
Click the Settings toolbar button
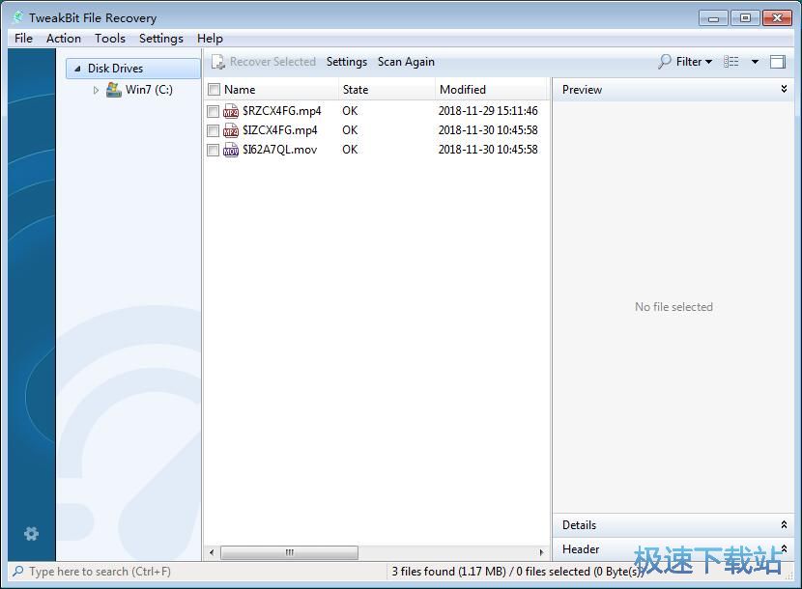coord(347,62)
